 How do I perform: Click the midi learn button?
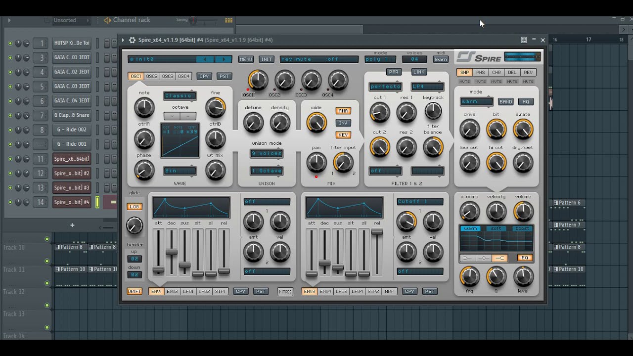(441, 59)
